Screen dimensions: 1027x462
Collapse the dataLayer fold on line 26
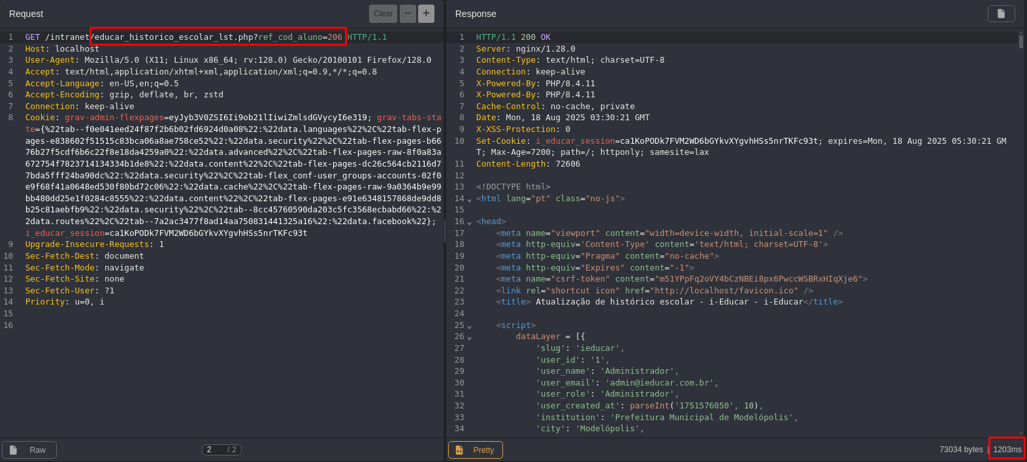pos(469,337)
